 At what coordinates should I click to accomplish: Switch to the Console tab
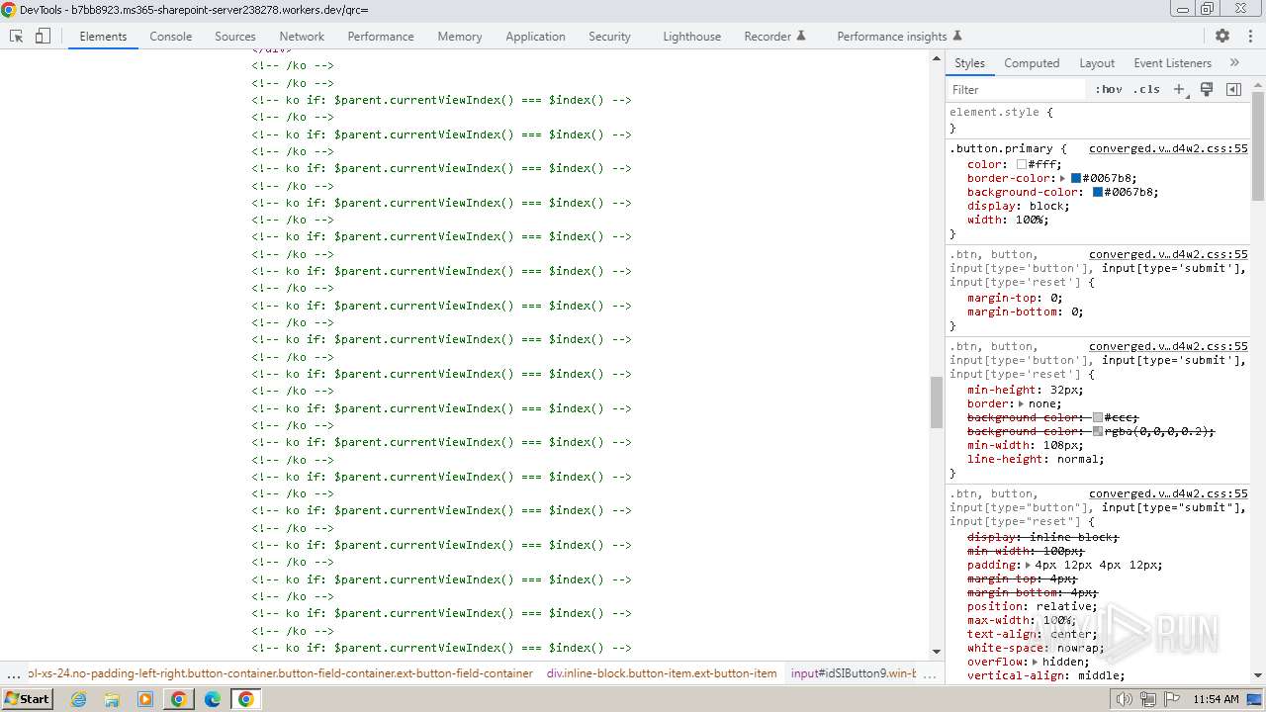(171, 36)
